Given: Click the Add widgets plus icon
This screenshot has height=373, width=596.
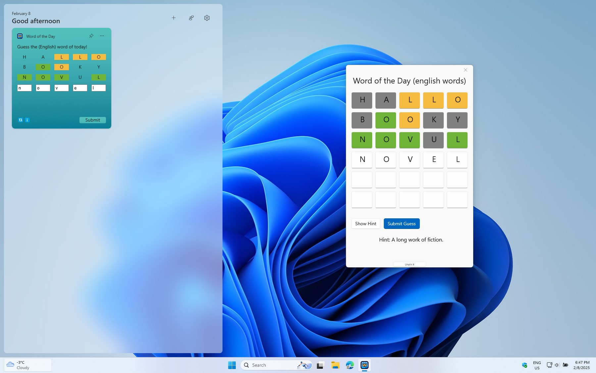Looking at the screenshot, I should click(174, 18).
